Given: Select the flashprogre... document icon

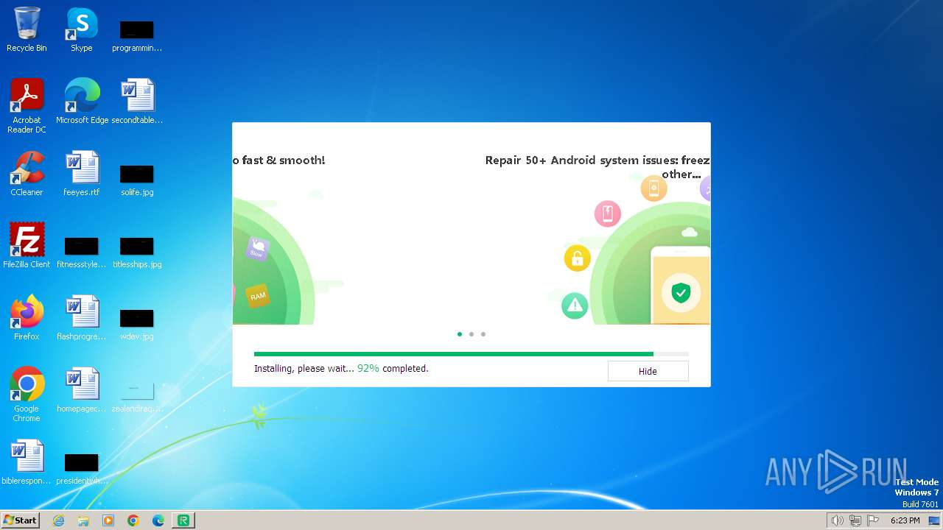Looking at the screenshot, I should (x=82, y=317).
